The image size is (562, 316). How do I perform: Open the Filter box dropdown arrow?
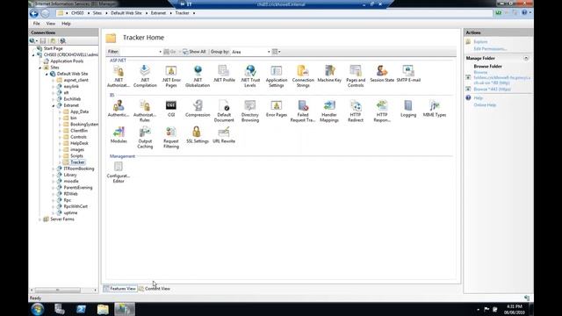pyautogui.click(x=160, y=52)
